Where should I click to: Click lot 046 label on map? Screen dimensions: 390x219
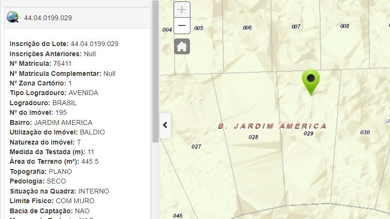tap(177, 216)
